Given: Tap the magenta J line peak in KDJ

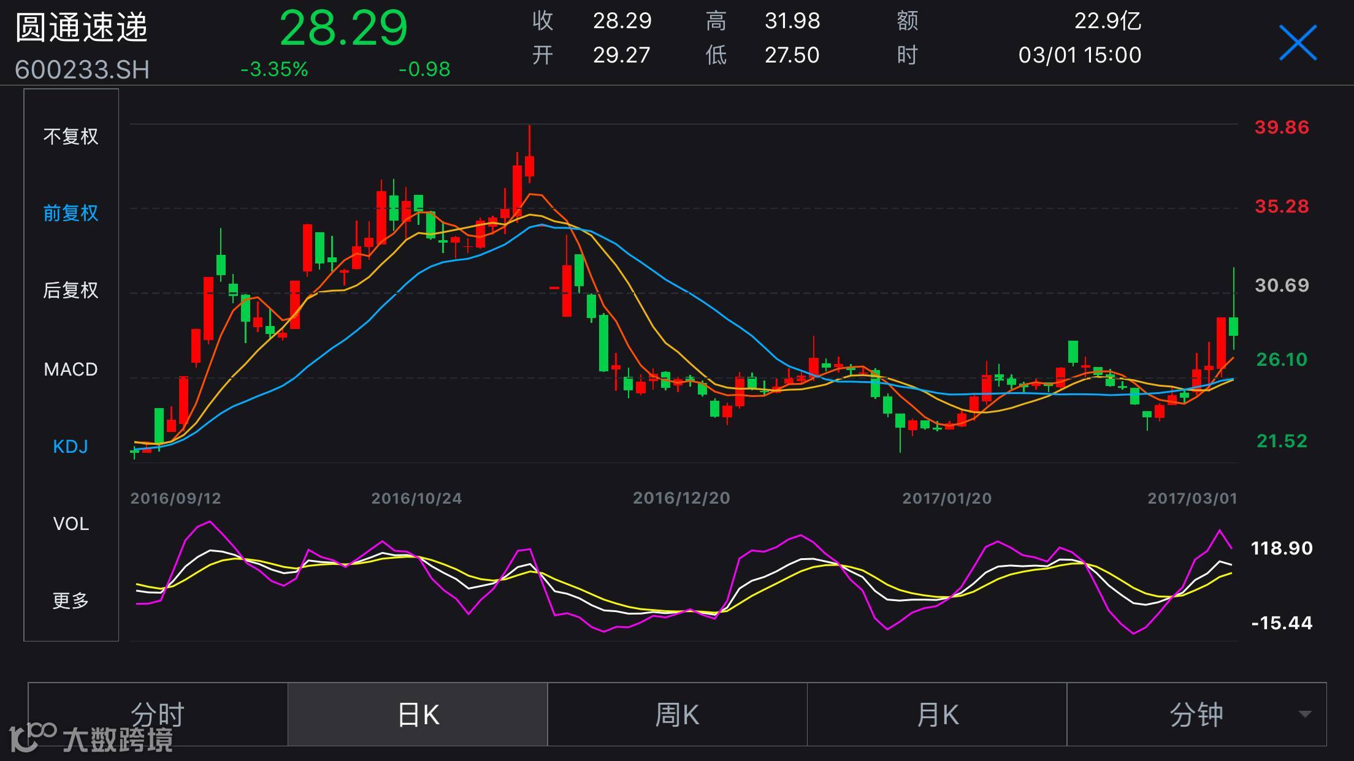Looking at the screenshot, I should (x=210, y=522).
